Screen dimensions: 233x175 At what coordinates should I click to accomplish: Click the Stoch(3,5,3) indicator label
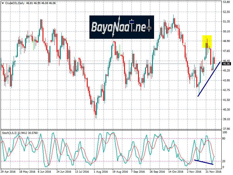coord(10,132)
